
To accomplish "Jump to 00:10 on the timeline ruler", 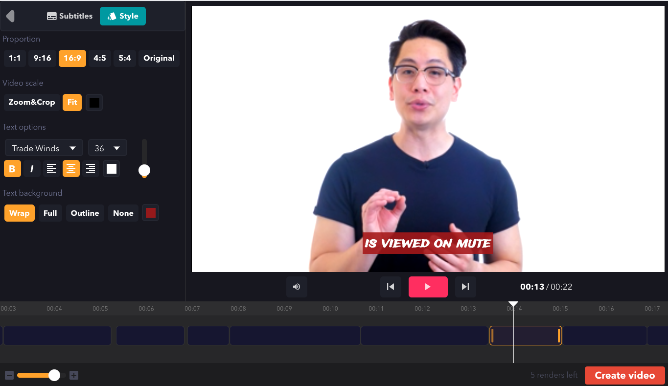I will tap(330, 309).
